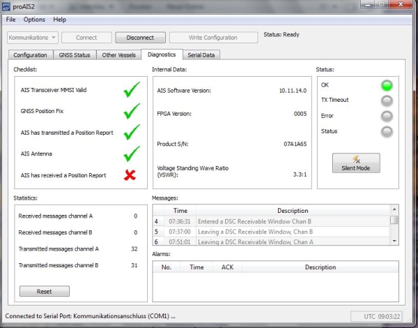Click the green check beside AIS Antenna
The width and height of the screenshot is (418, 328).
click(x=132, y=154)
